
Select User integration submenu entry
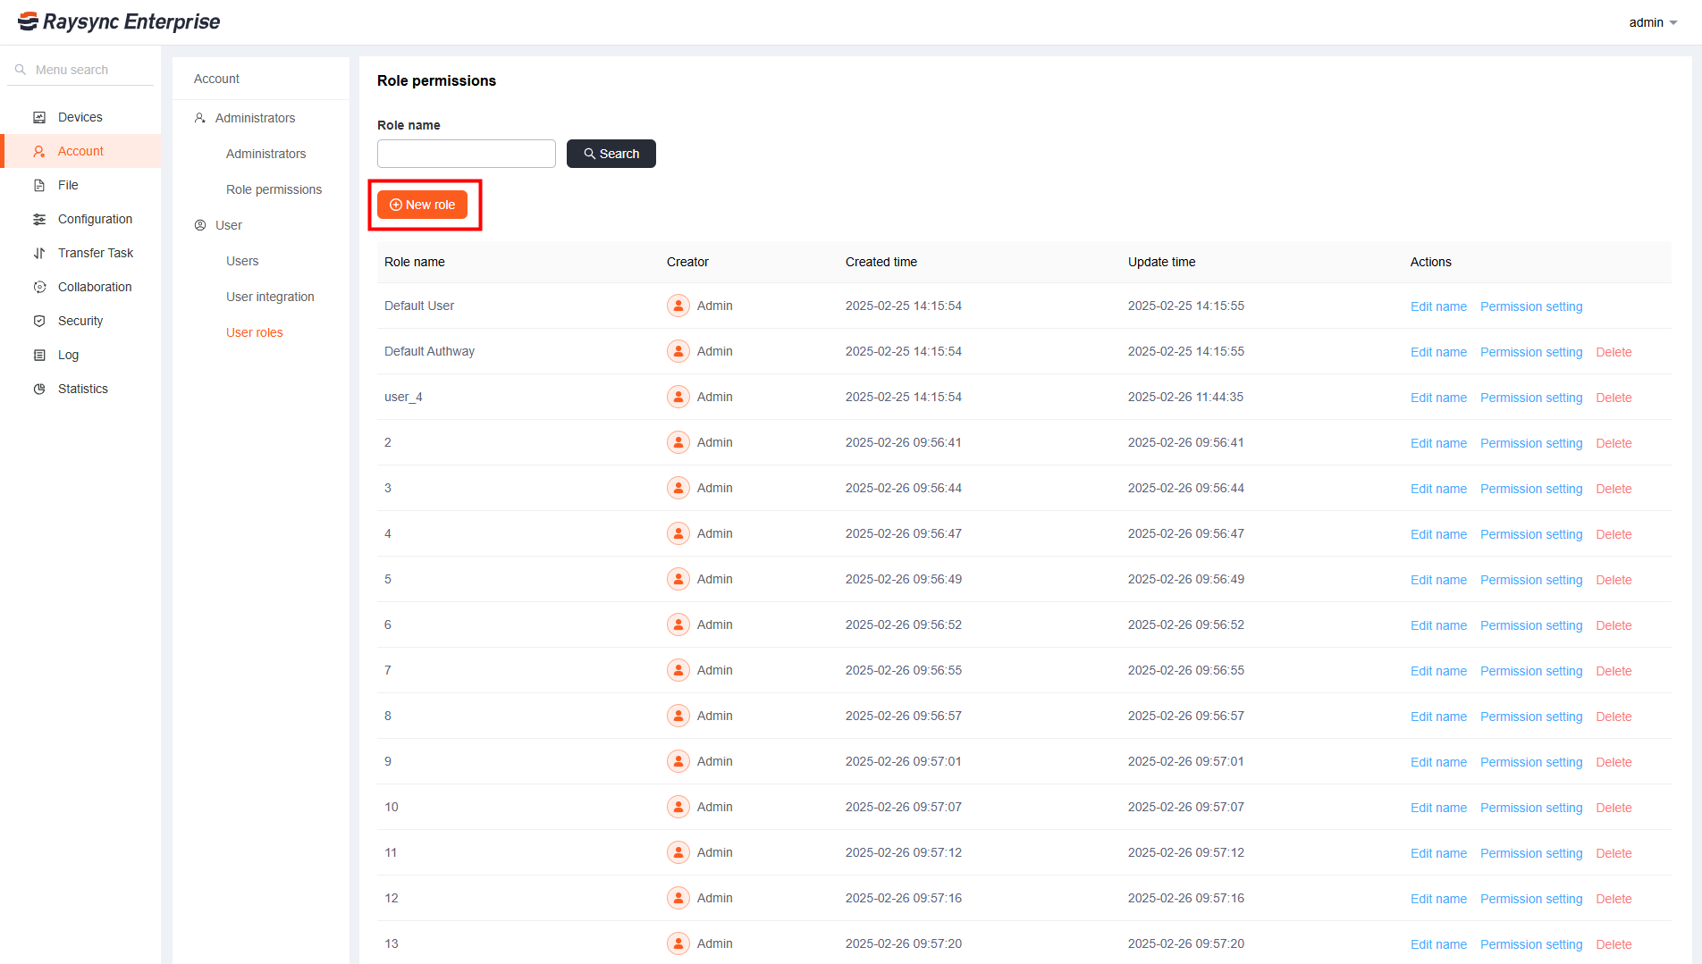click(x=270, y=297)
